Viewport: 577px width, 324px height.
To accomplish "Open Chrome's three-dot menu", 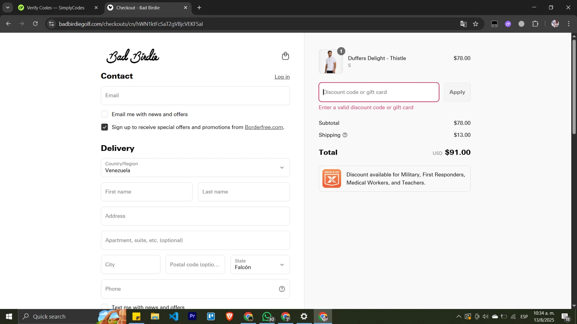I will [x=569, y=24].
